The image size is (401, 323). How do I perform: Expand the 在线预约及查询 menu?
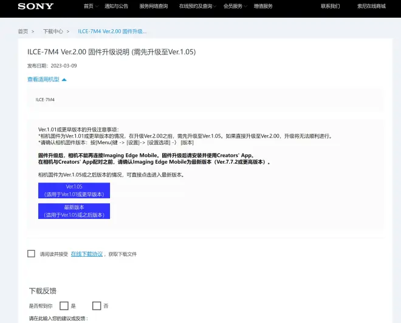point(197,6)
